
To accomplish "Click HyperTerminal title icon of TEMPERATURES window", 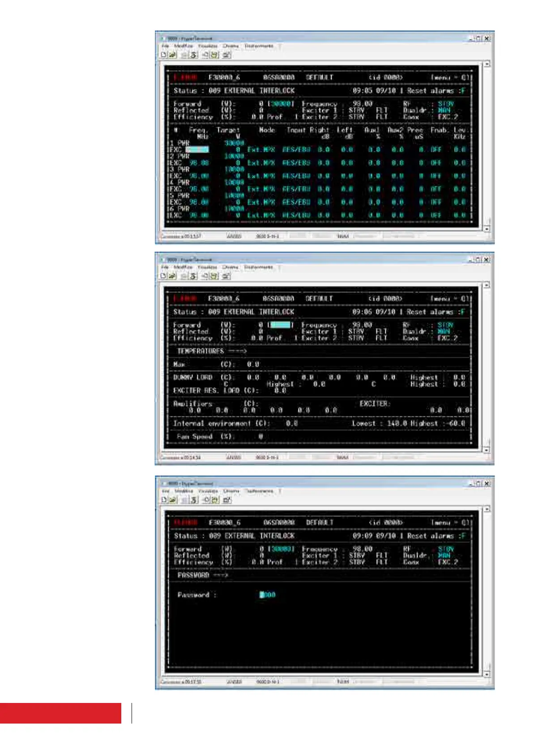I will [x=163, y=259].
